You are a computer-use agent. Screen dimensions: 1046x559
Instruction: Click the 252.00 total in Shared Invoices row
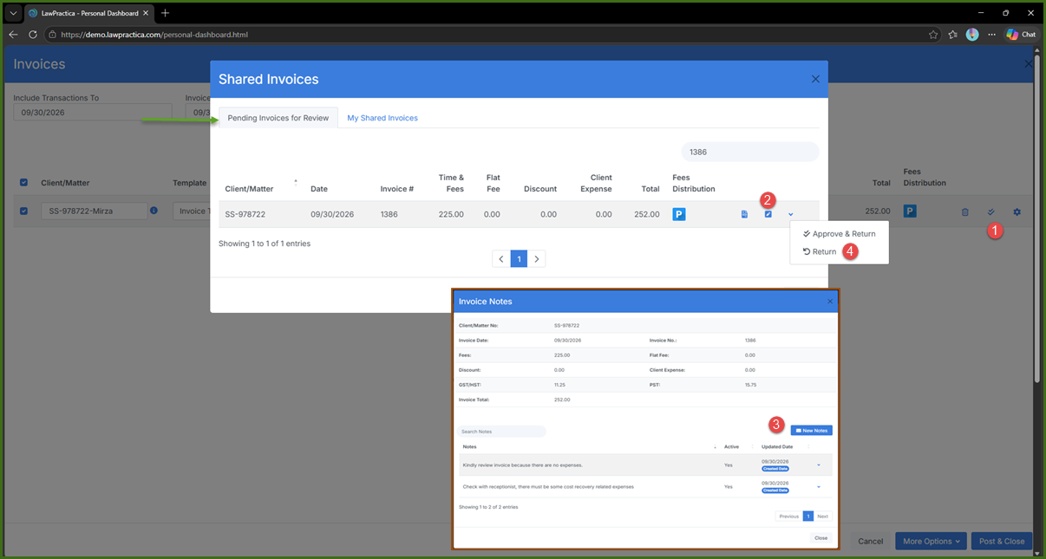645,214
